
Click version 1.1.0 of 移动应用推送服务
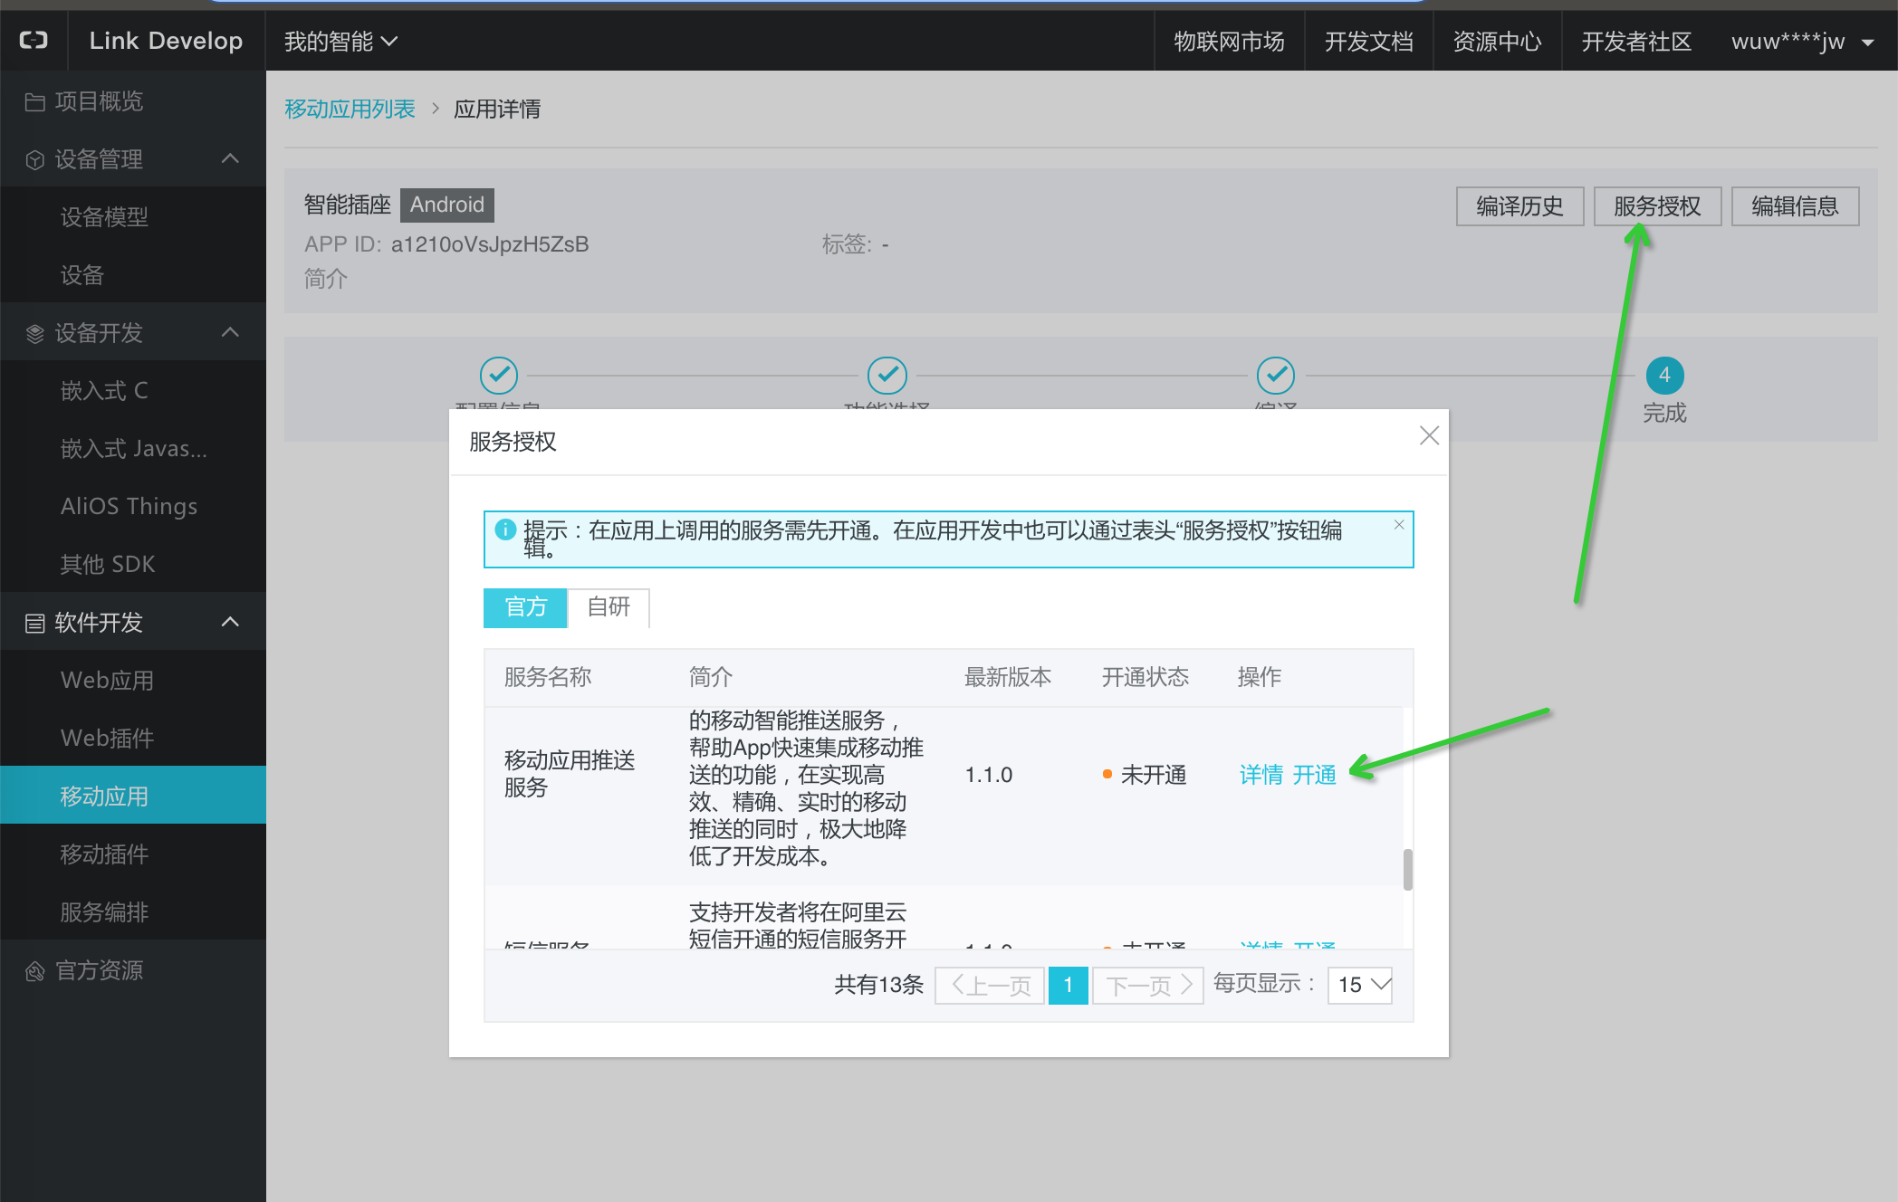989,775
